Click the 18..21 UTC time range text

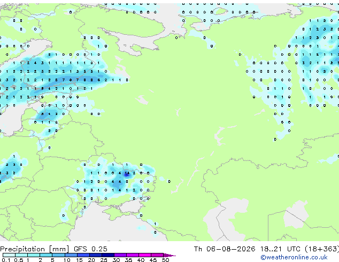(x=280, y=249)
